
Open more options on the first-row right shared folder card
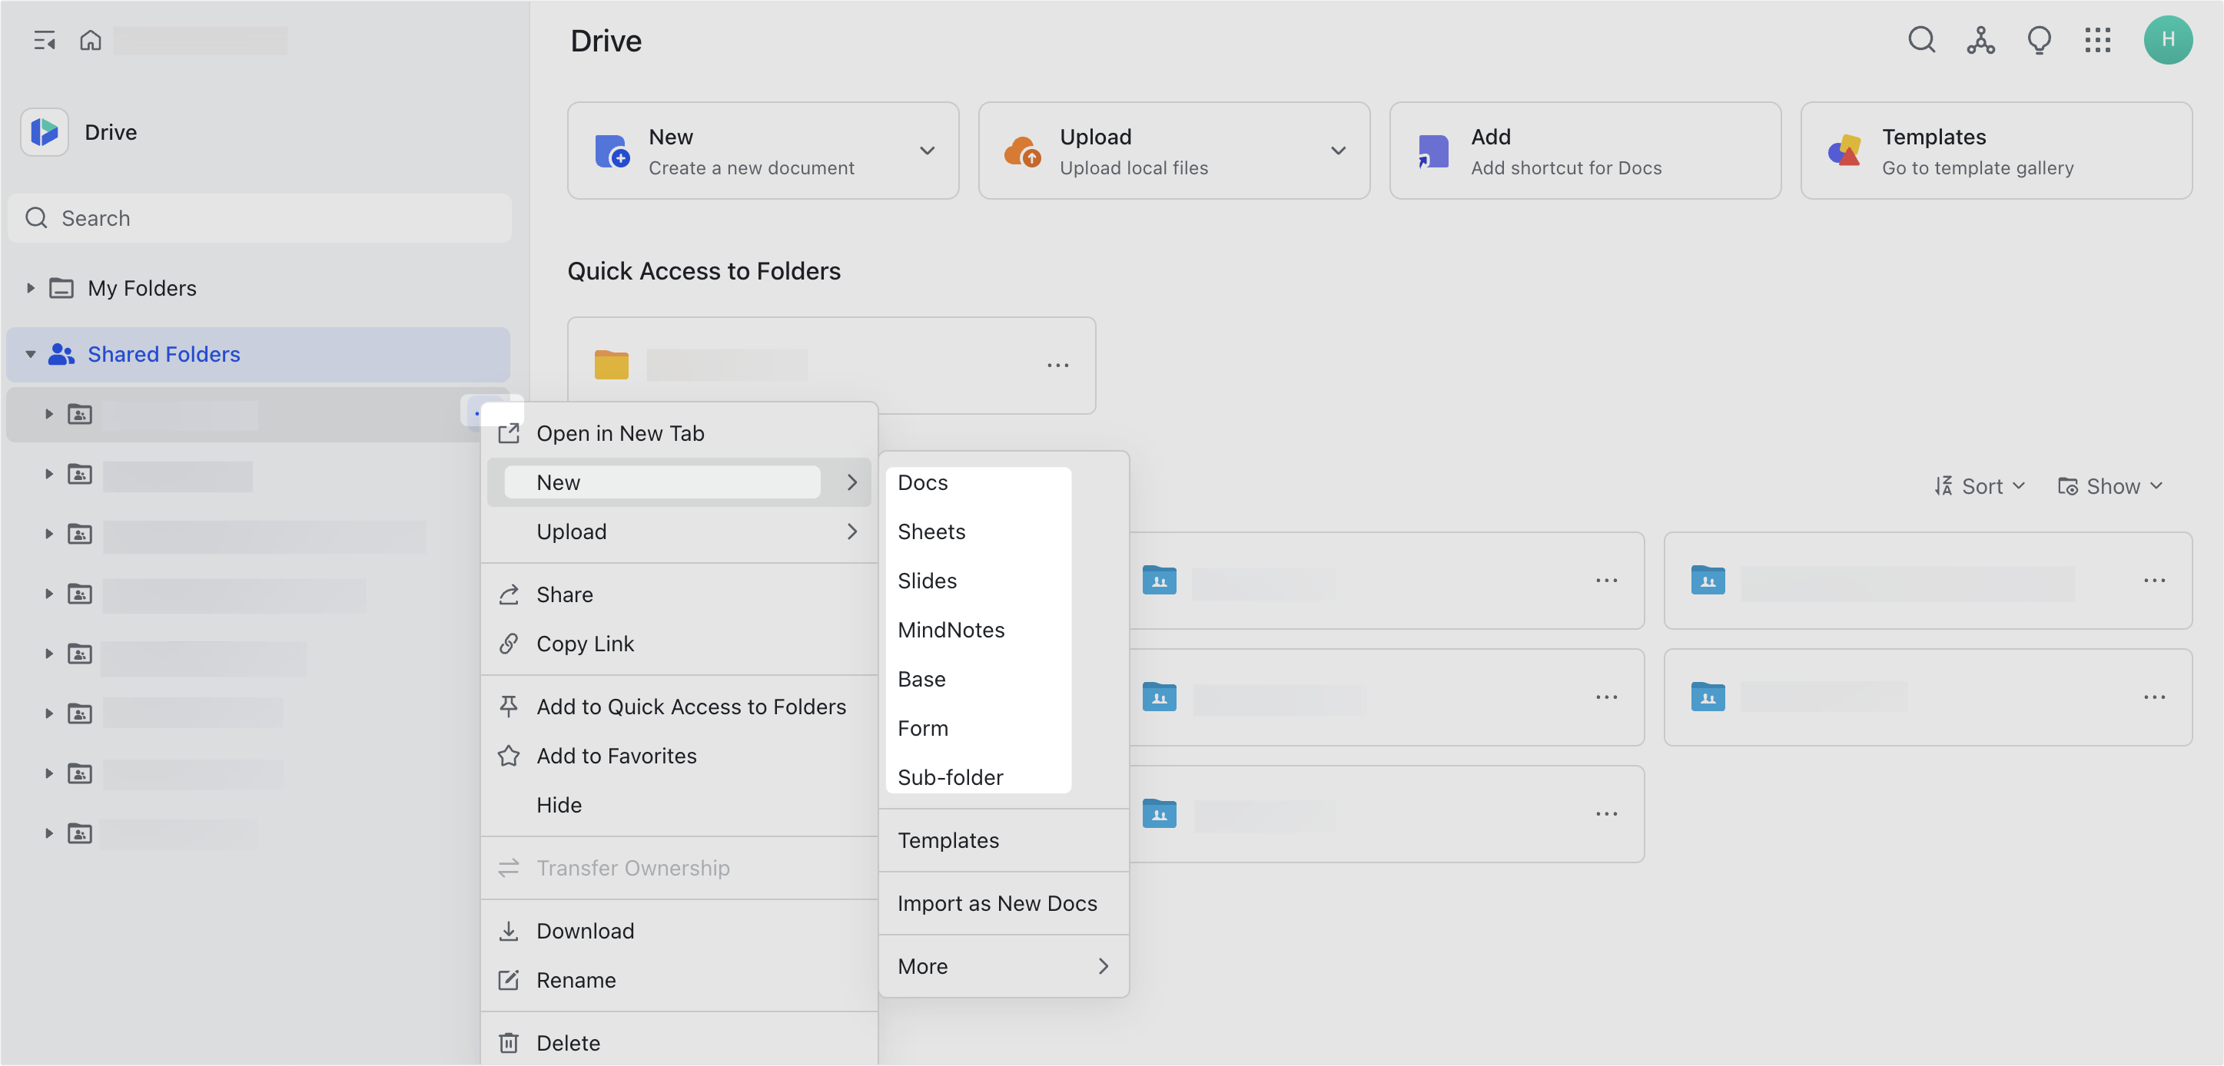[x=2154, y=581]
